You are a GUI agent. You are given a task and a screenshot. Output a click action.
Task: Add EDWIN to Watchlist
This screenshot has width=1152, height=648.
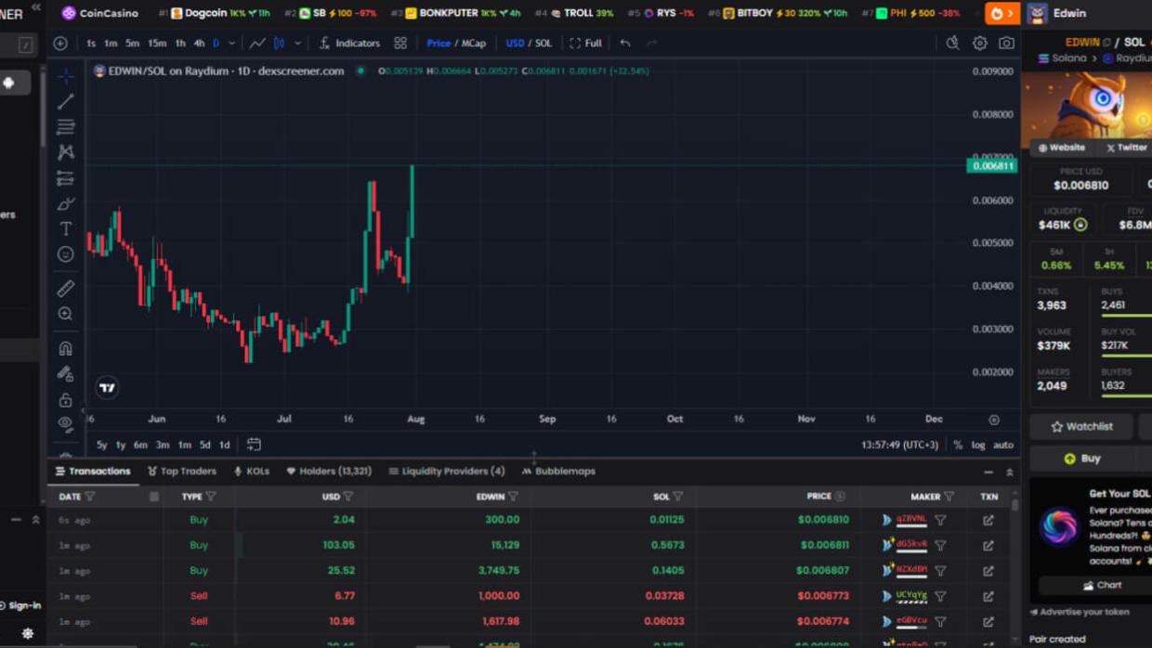(1081, 427)
